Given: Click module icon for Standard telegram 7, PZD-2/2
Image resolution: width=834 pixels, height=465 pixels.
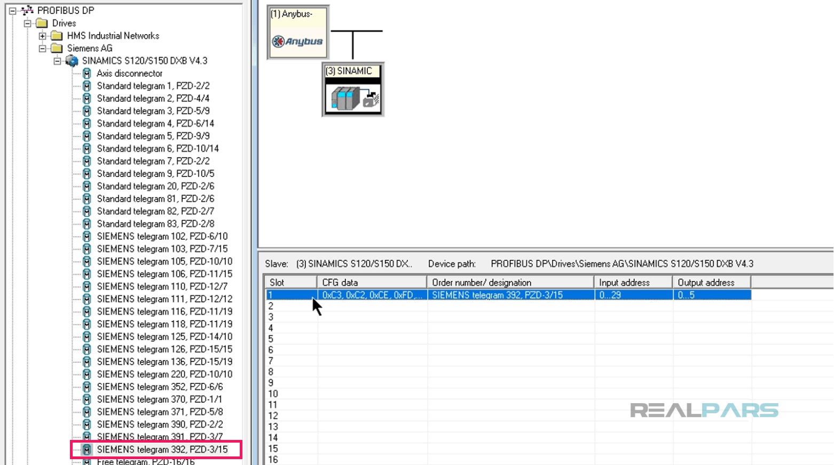Looking at the screenshot, I should click(x=87, y=161).
